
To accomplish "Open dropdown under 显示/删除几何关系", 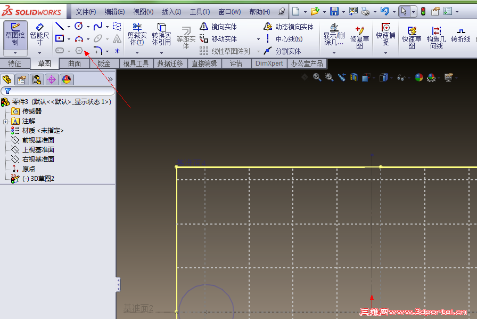I will click(x=334, y=53).
